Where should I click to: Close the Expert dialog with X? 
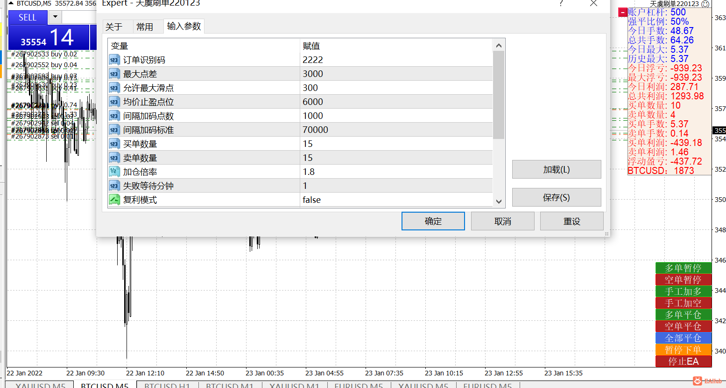point(593,3)
